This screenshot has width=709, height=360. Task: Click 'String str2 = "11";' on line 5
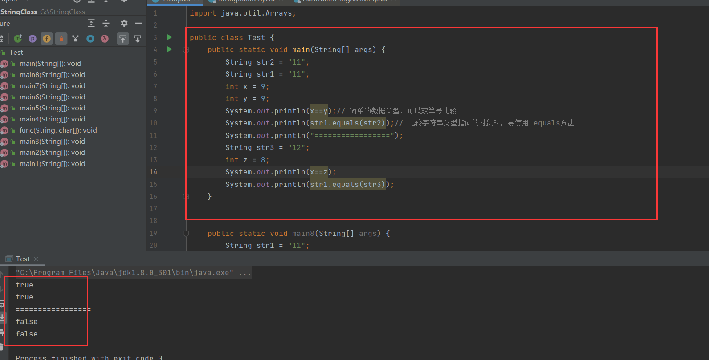tap(267, 62)
